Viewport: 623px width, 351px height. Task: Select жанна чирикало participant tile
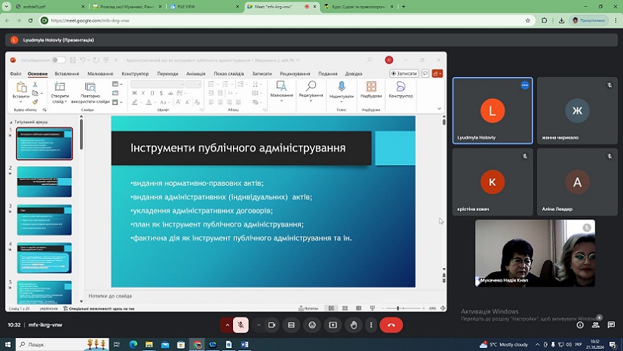[x=577, y=110]
